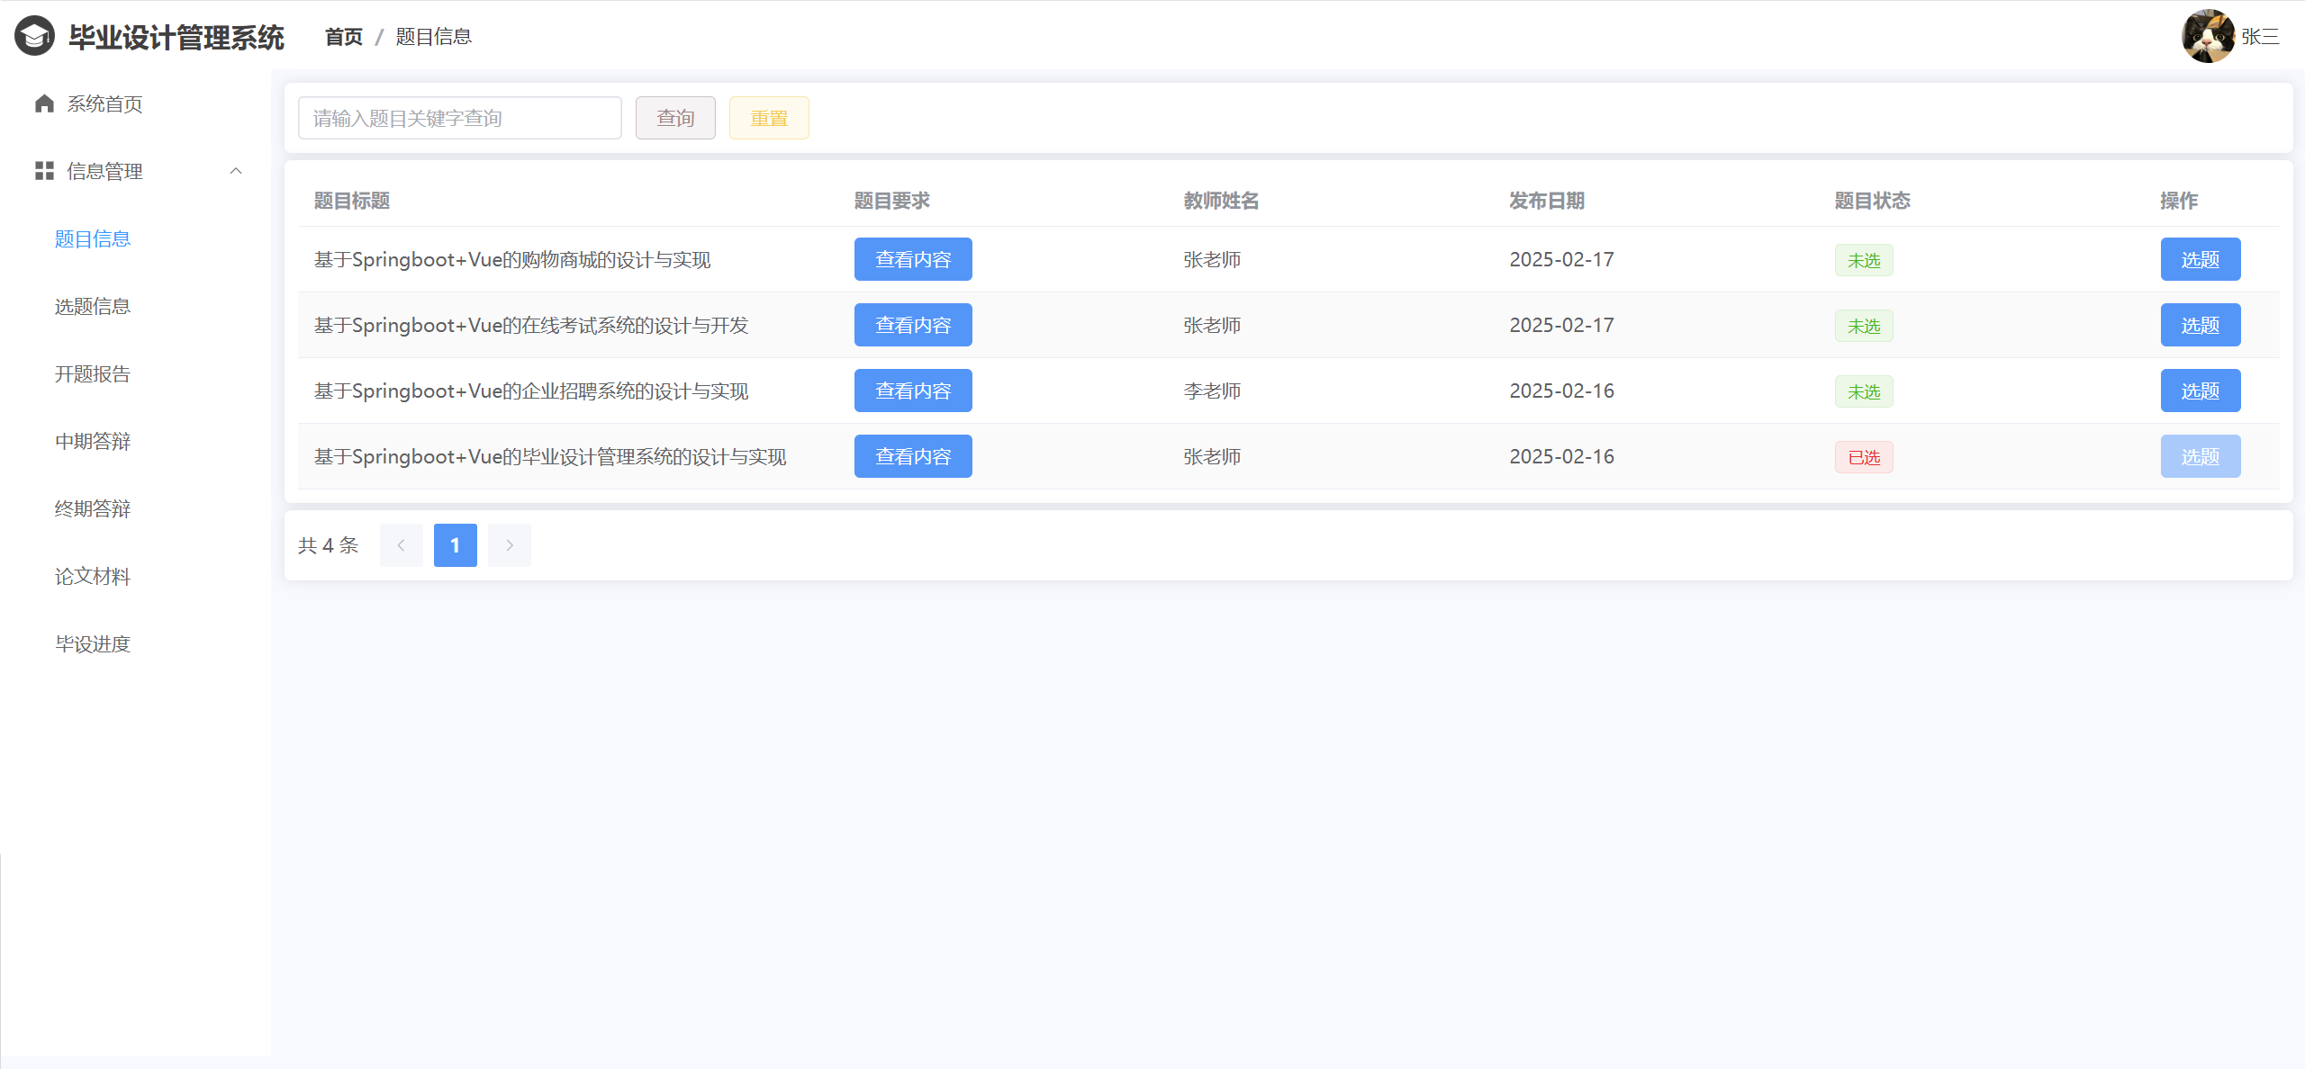Click 未选 status tag for 企业招聘系统
The height and width of the screenshot is (1069, 2305).
tap(1864, 391)
